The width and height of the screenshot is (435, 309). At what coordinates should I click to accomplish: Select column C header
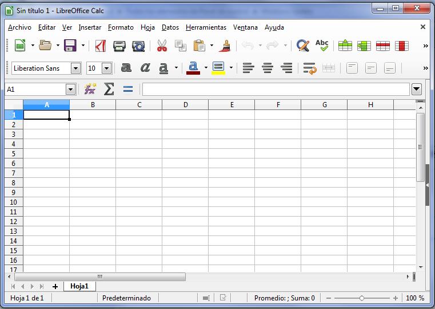139,104
